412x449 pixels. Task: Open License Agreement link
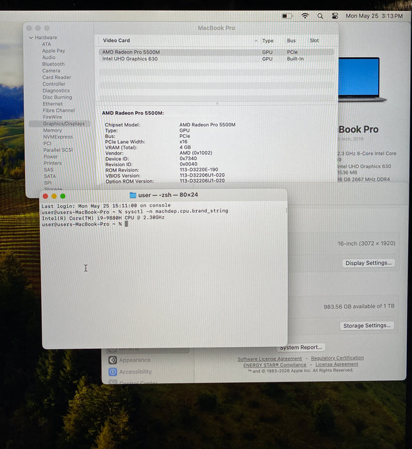point(337,364)
